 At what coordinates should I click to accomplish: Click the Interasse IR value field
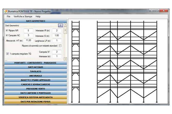pyautogui.click(x=57, y=31)
